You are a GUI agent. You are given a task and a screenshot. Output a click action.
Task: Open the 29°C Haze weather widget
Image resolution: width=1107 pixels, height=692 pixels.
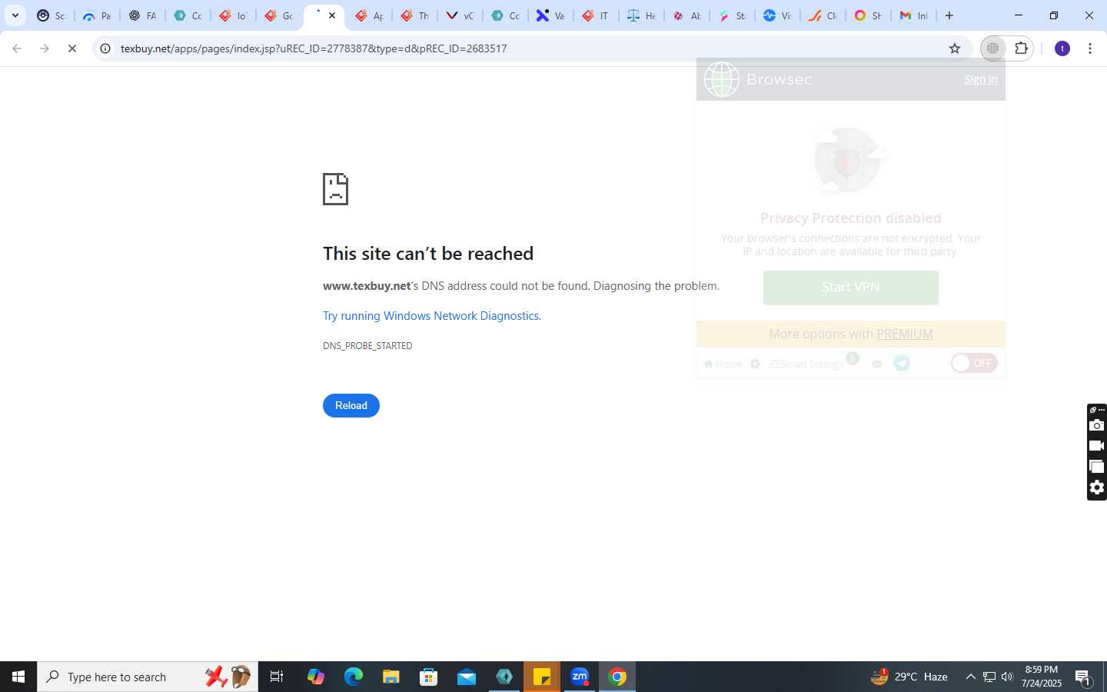click(x=909, y=677)
